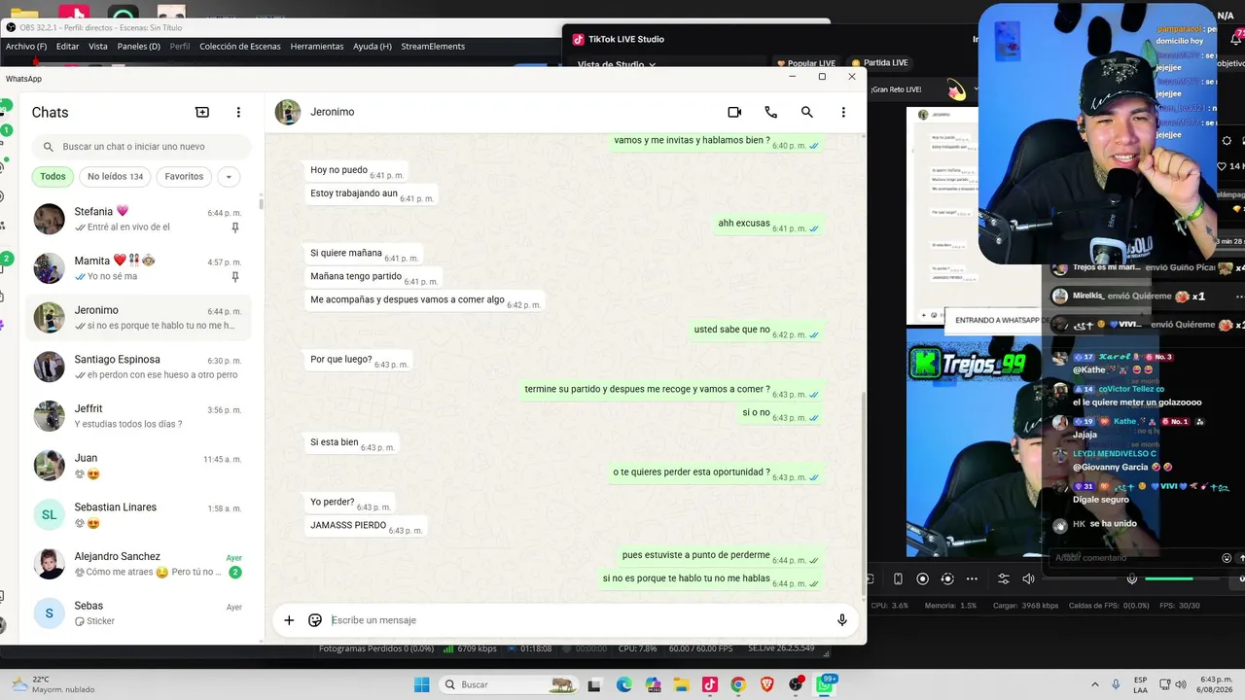Start a voice call with Jeronimo

pos(771,112)
